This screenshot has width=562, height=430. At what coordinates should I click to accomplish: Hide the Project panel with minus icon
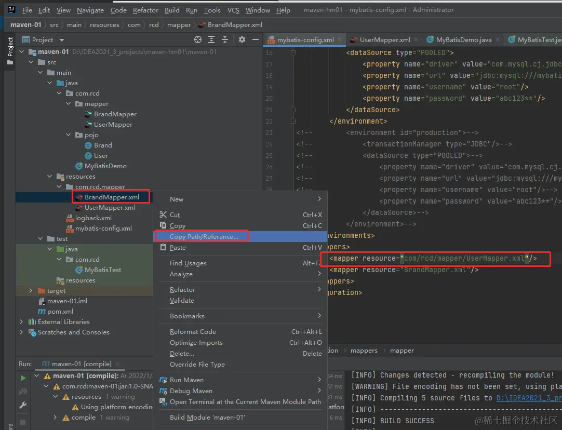pyautogui.click(x=255, y=40)
